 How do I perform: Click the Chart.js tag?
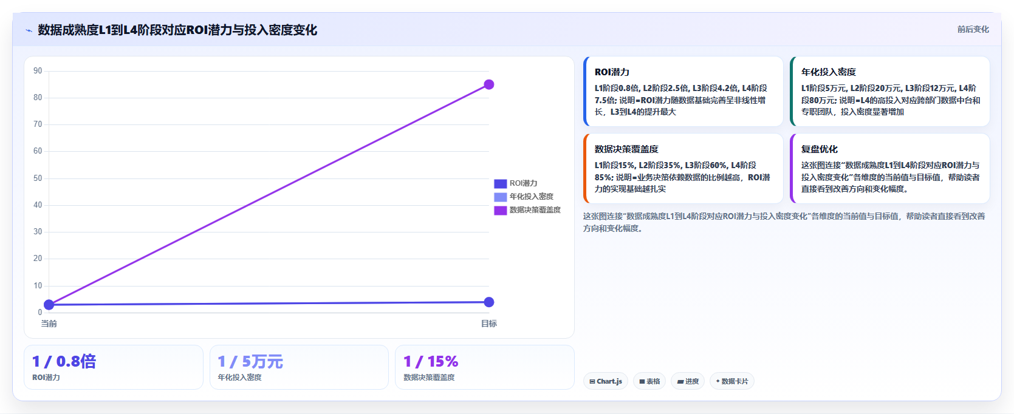point(606,381)
